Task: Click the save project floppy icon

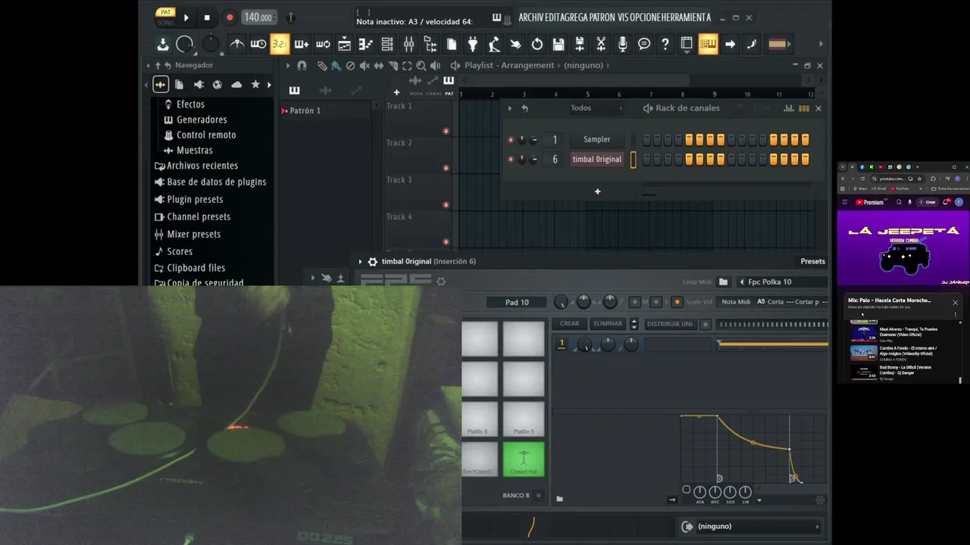Action: [559, 44]
